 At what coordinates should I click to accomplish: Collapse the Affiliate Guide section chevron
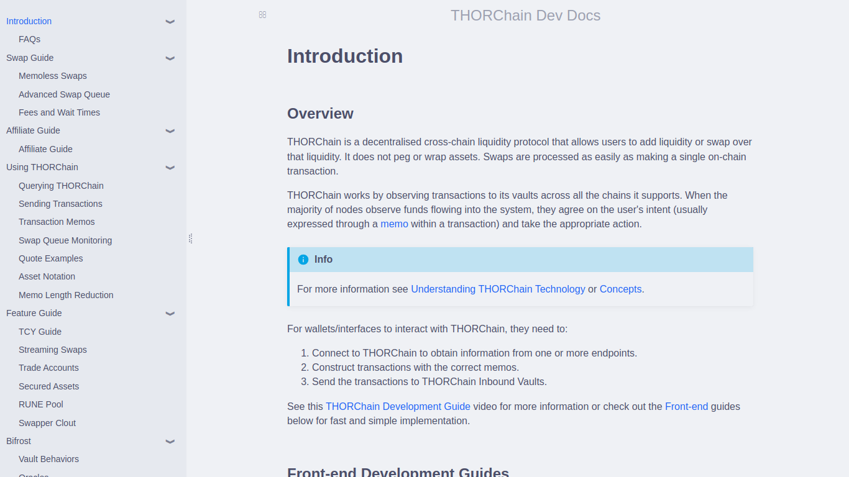tap(170, 131)
